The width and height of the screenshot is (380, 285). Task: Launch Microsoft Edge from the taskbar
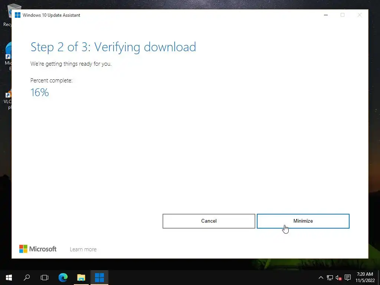coord(63,278)
